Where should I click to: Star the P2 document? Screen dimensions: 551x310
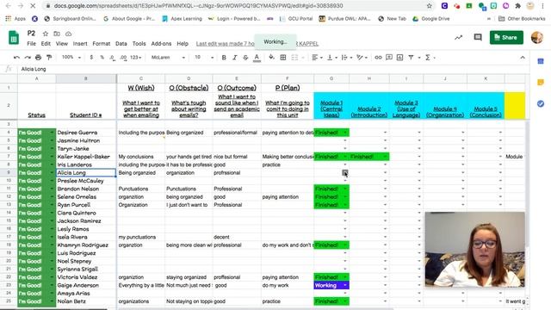click(46, 34)
